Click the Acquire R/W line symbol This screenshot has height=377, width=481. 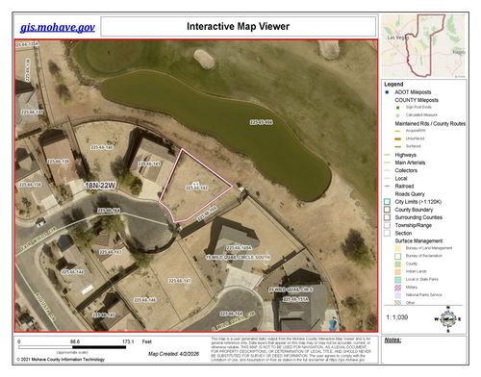tap(397, 131)
